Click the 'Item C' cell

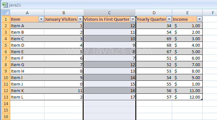(27, 39)
